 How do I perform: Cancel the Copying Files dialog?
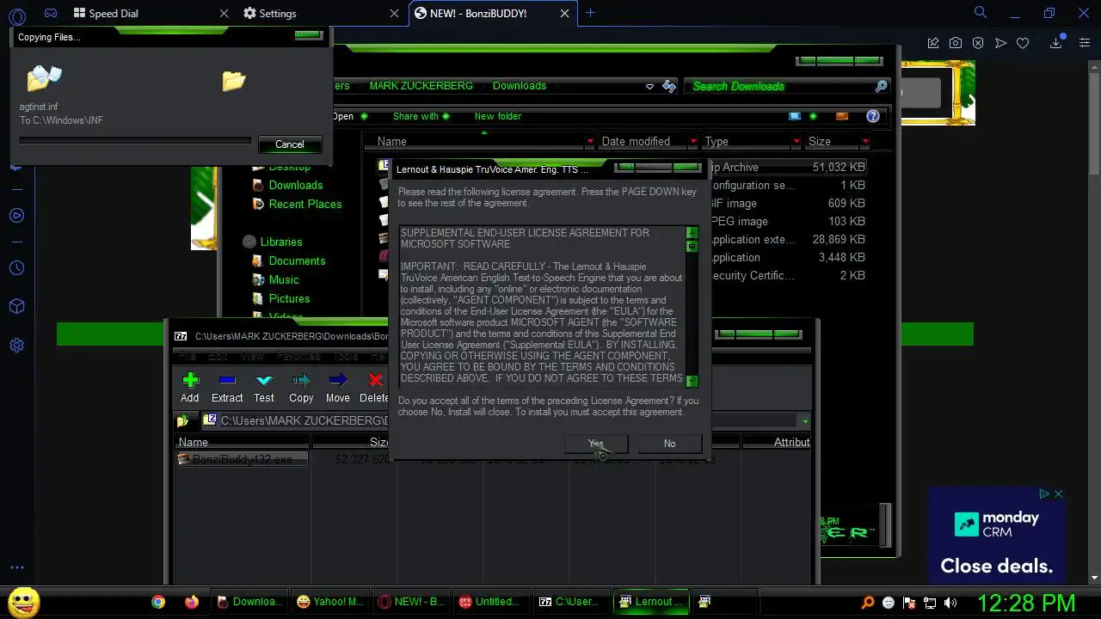pyautogui.click(x=290, y=144)
